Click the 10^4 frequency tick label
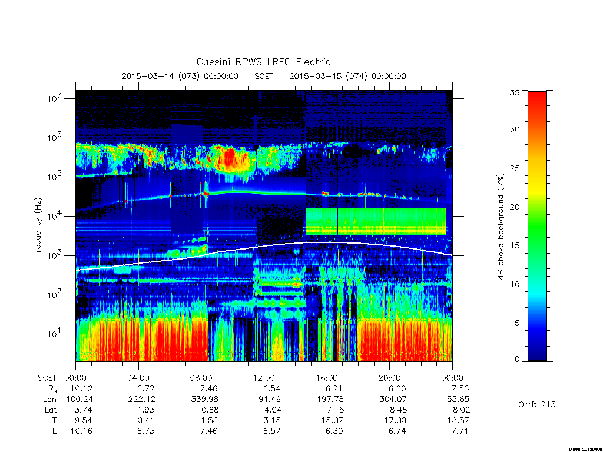 [55, 216]
